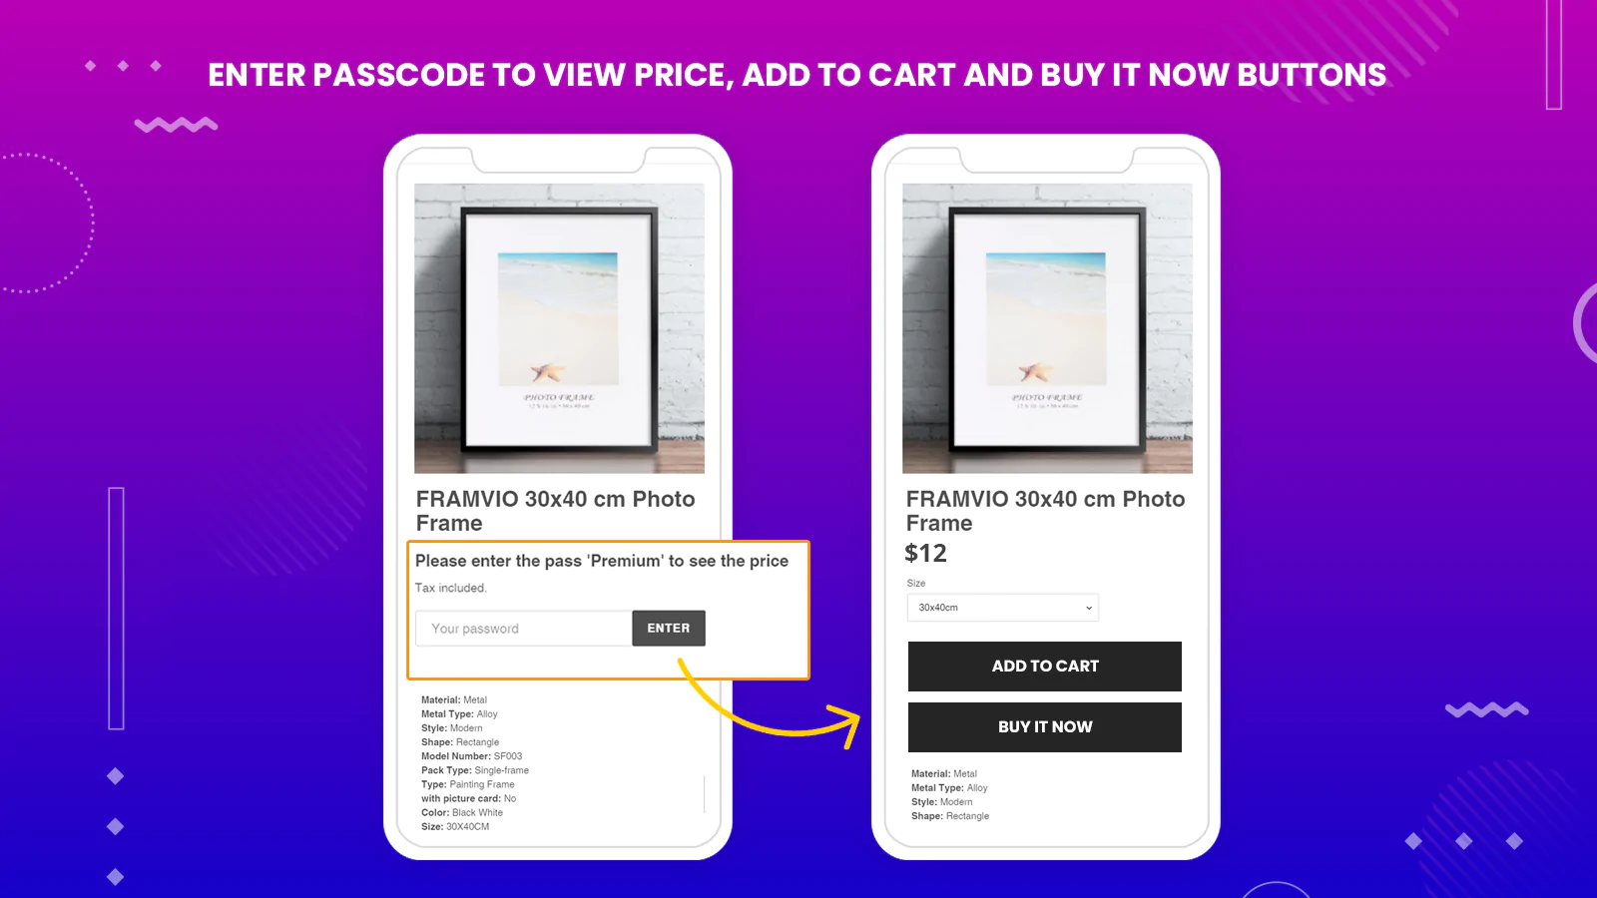Screen dimensions: 1597x898
Task: Click the headline 'ENTER PASSCODE TO VIEW PRICE'
Action: [470, 75]
